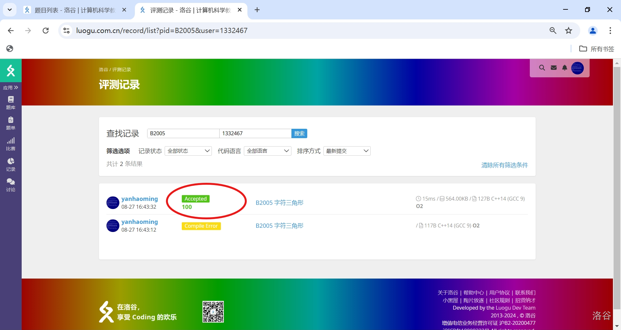621x330 pixels.
Task: Open the 题单 problem list icon
Action: coord(11,123)
